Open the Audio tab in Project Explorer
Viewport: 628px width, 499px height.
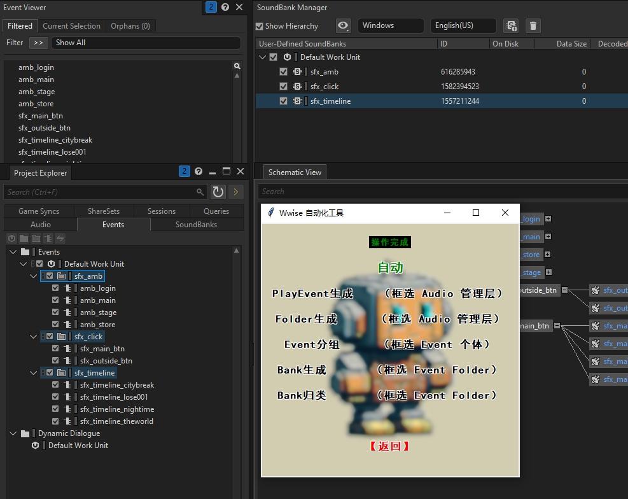point(41,225)
